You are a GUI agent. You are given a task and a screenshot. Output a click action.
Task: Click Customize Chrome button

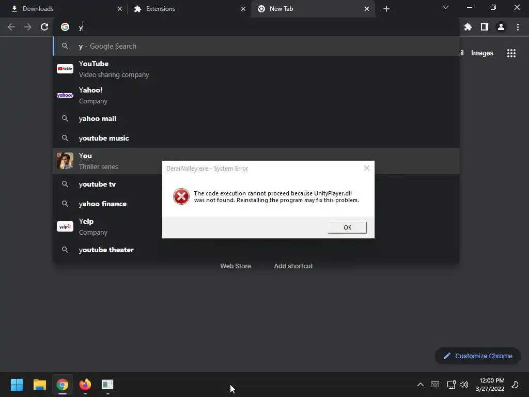pos(478,356)
